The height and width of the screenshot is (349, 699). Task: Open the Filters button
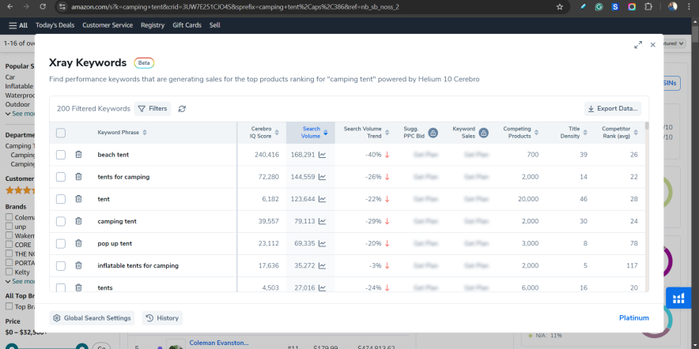[153, 109]
